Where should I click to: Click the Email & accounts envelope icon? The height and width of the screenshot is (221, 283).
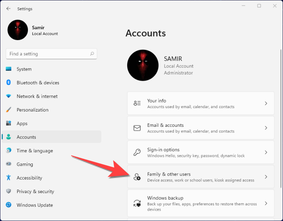tap(137, 128)
